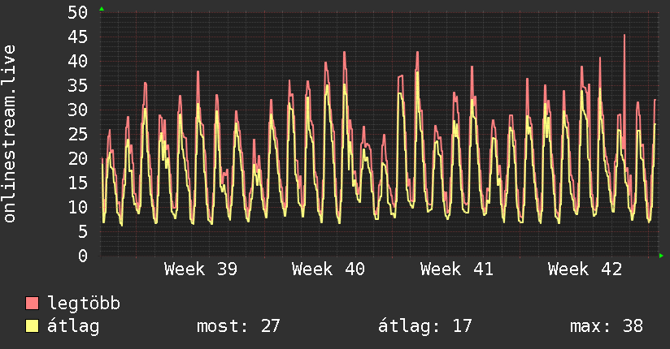Click the legtöbb legend label
The width and height of the screenshot is (670, 349).
84,304
